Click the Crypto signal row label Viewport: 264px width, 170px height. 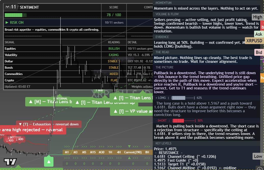click(x=9, y=80)
